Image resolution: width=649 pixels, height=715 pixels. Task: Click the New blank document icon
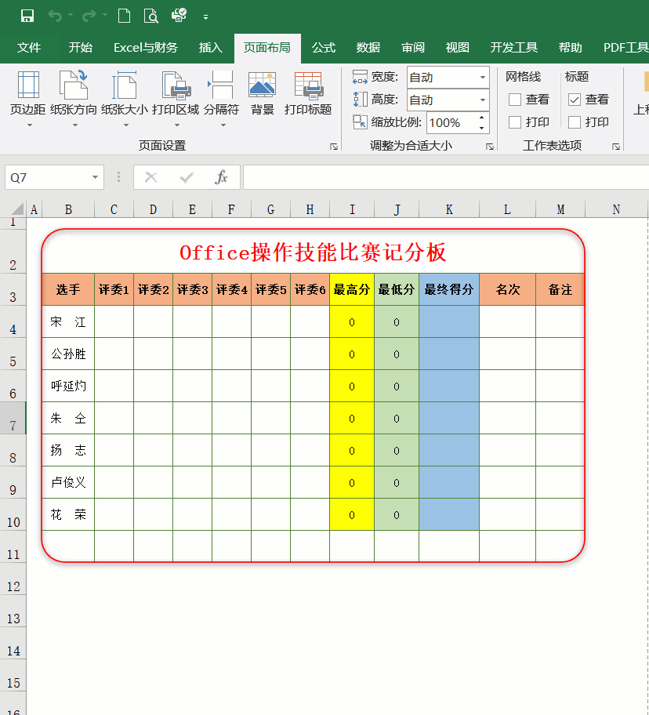click(x=124, y=16)
